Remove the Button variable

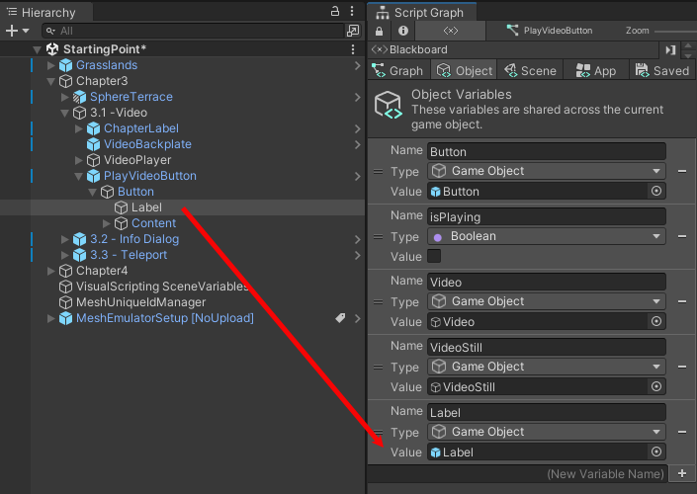pos(682,171)
